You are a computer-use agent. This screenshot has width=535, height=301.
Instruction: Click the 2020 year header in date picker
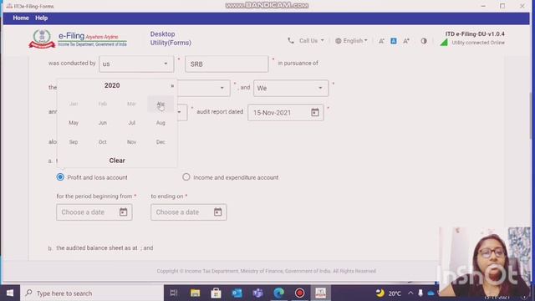(x=112, y=85)
